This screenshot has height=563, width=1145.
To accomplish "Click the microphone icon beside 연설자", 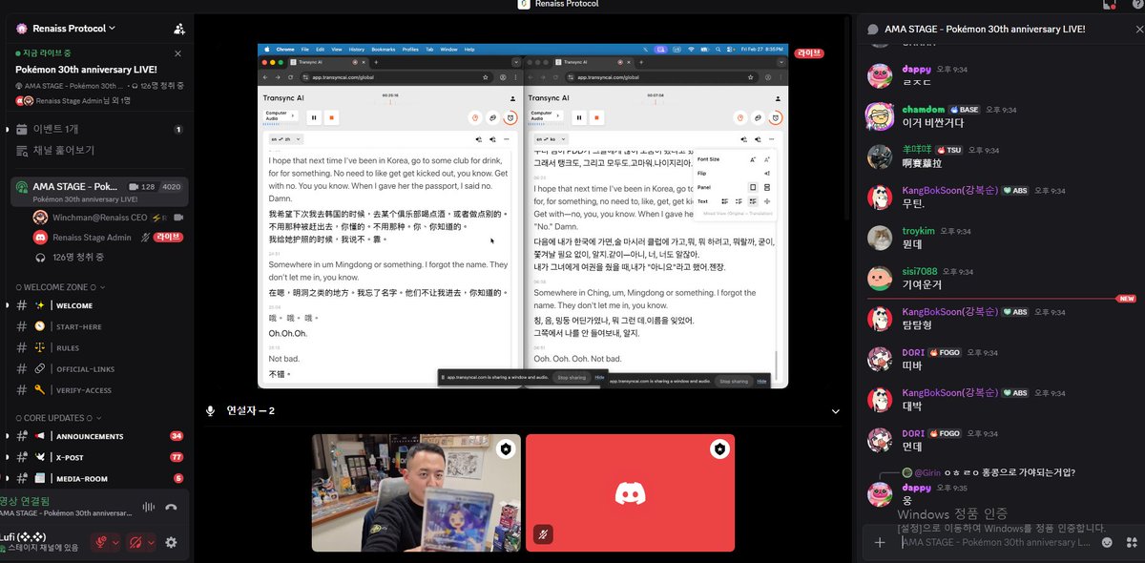I will 210,411.
